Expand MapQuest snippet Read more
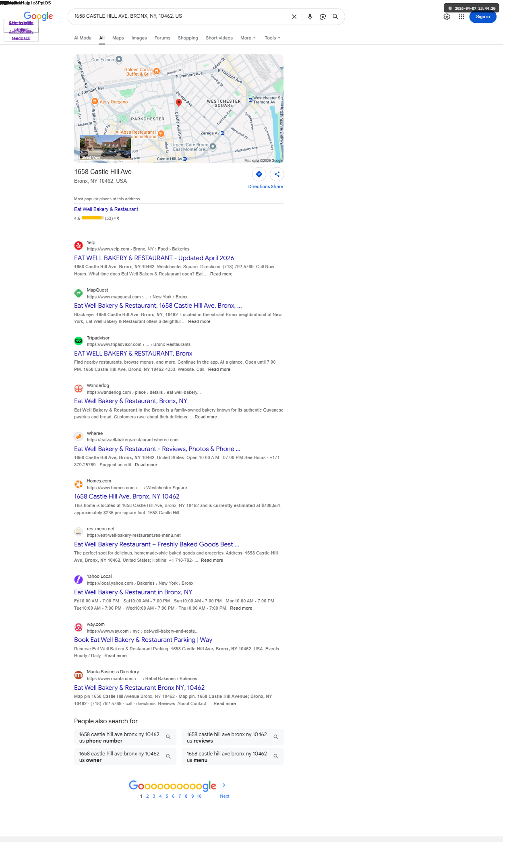509x842 pixels. coord(199,321)
